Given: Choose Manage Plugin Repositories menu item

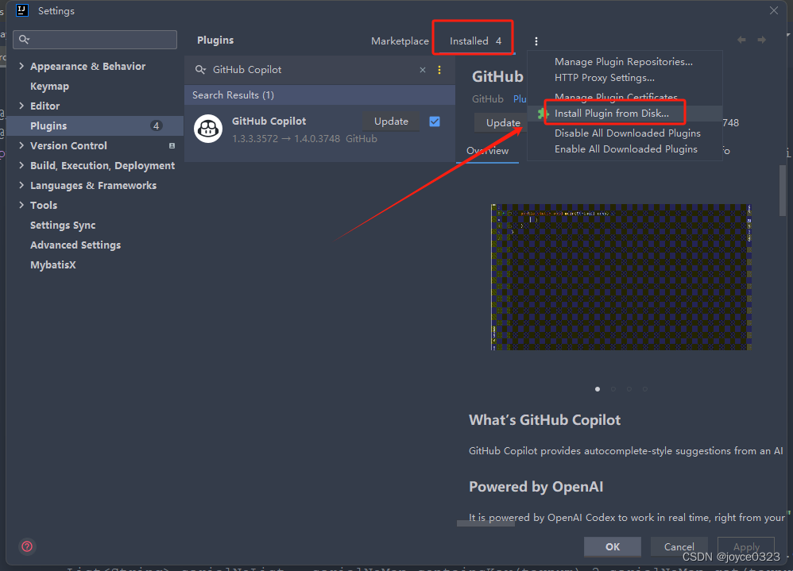Looking at the screenshot, I should point(624,62).
